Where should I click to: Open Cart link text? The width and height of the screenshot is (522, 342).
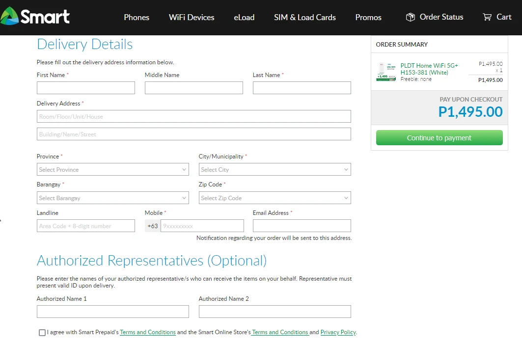click(x=504, y=17)
